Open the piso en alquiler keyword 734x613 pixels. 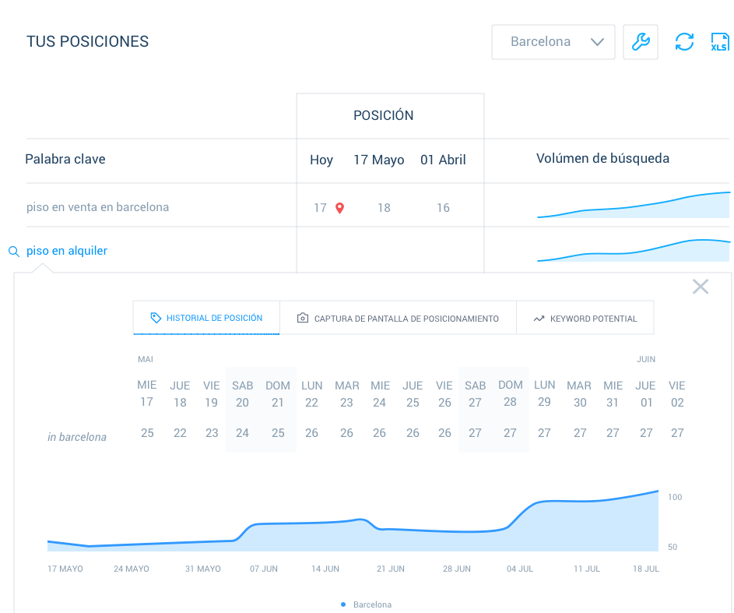(x=67, y=251)
